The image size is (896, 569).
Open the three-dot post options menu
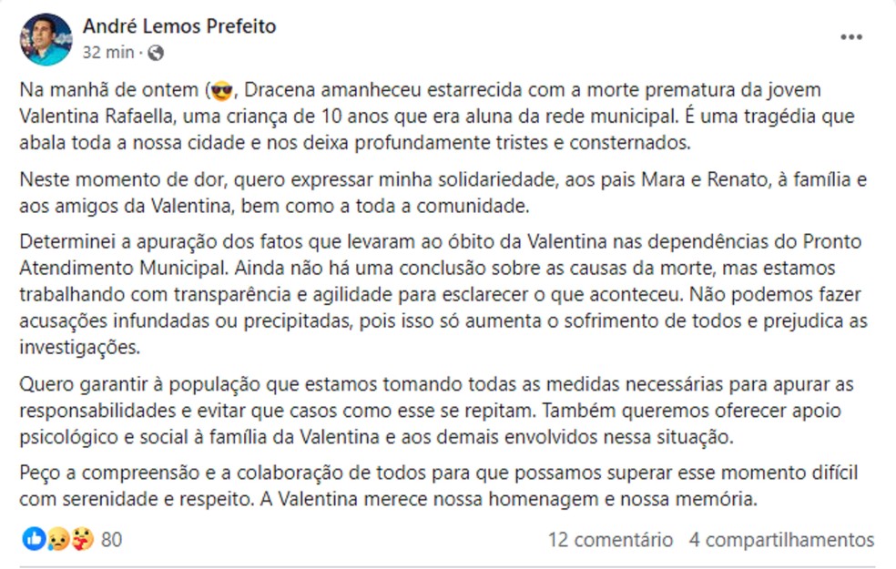coord(850,37)
